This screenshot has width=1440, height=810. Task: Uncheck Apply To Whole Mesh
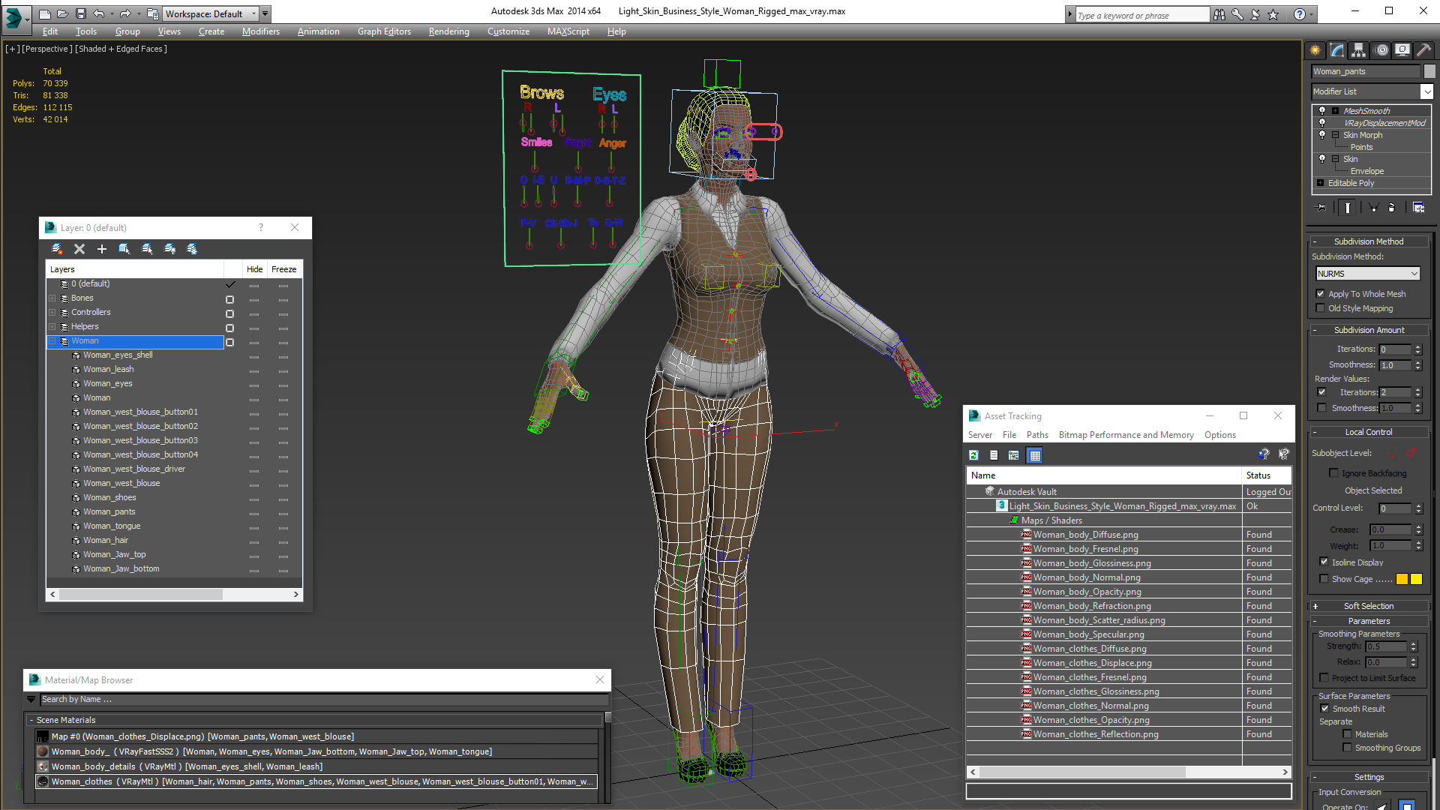1321,294
